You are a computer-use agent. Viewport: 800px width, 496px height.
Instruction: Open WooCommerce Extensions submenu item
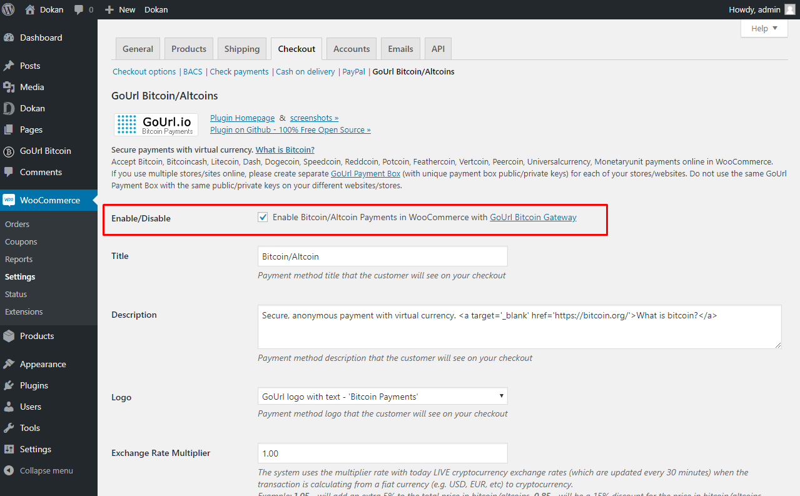[x=24, y=311]
